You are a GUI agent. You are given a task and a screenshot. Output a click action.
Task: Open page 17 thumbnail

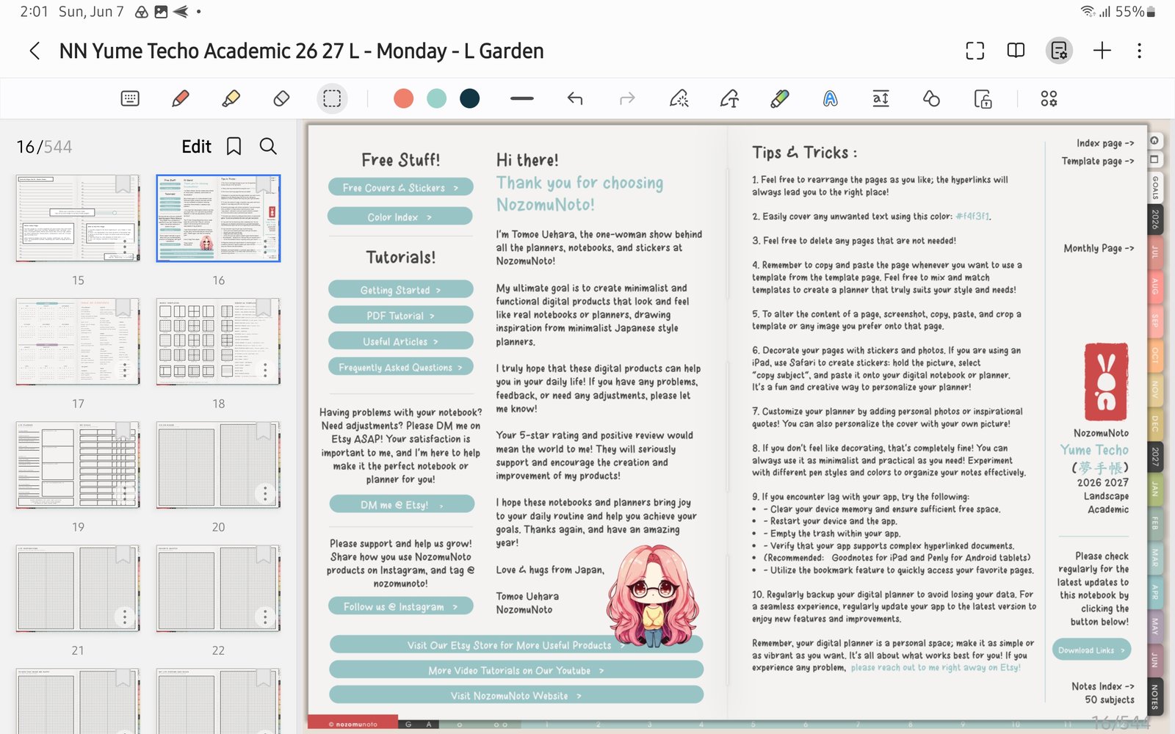78,341
